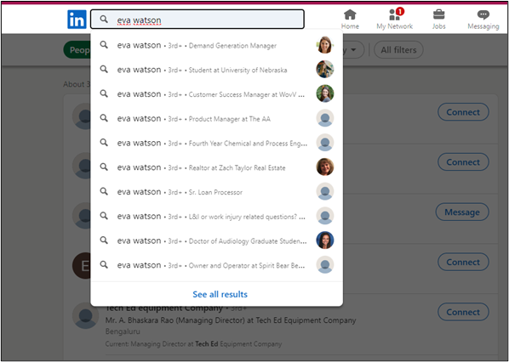Image resolution: width=509 pixels, height=362 pixels.
Task: Select suggestion Product Manager at The AA
Action: (216, 118)
